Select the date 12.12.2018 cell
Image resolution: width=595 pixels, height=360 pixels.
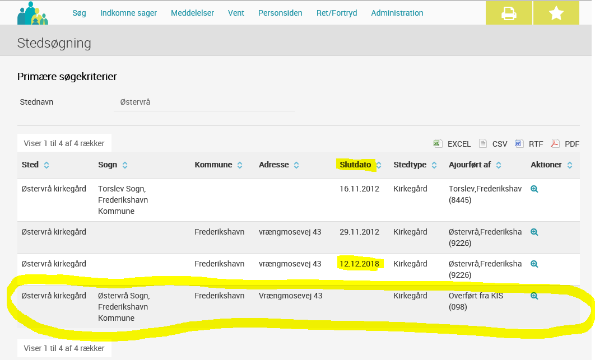[359, 264]
